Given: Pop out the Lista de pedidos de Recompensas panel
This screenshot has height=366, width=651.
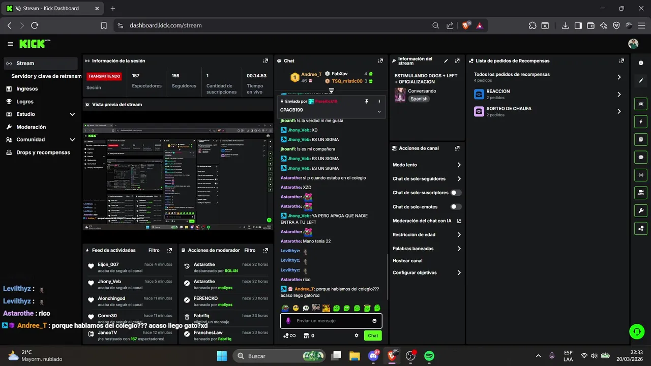Looking at the screenshot, I should (622, 60).
